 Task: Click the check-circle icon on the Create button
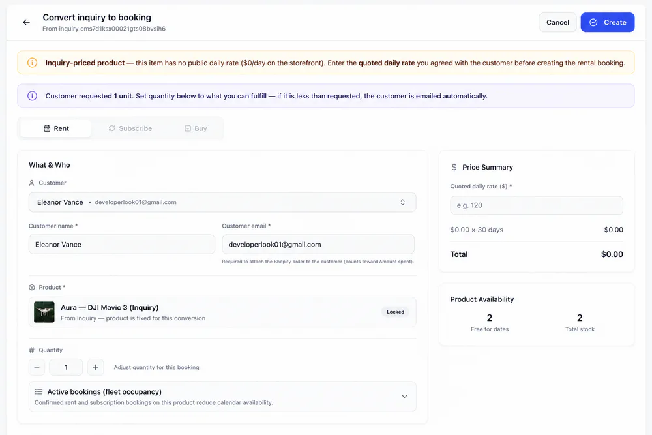coord(593,22)
